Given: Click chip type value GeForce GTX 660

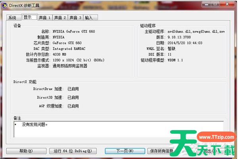Looking at the screenshot, I should [x=67, y=43].
